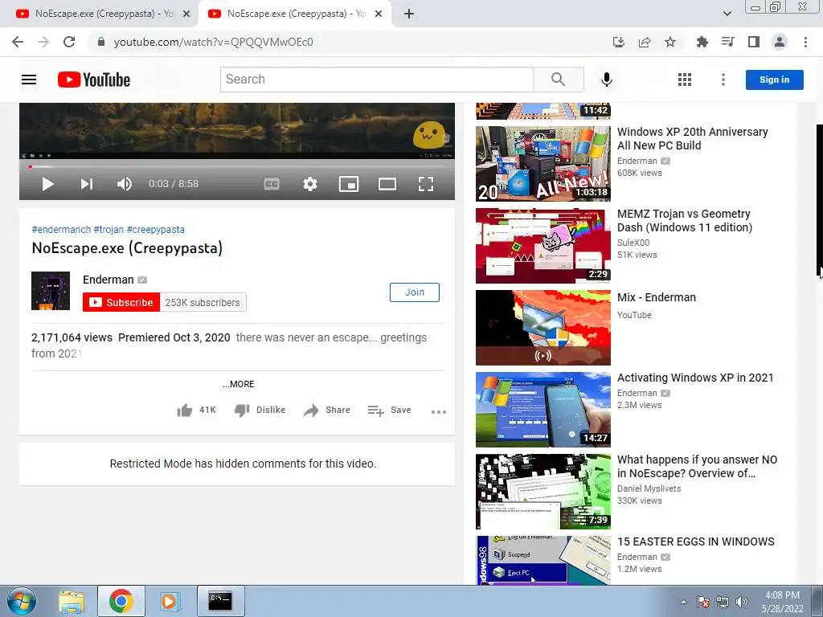
Task: Open YouTube settings three-dot menu
Action: 723,80
